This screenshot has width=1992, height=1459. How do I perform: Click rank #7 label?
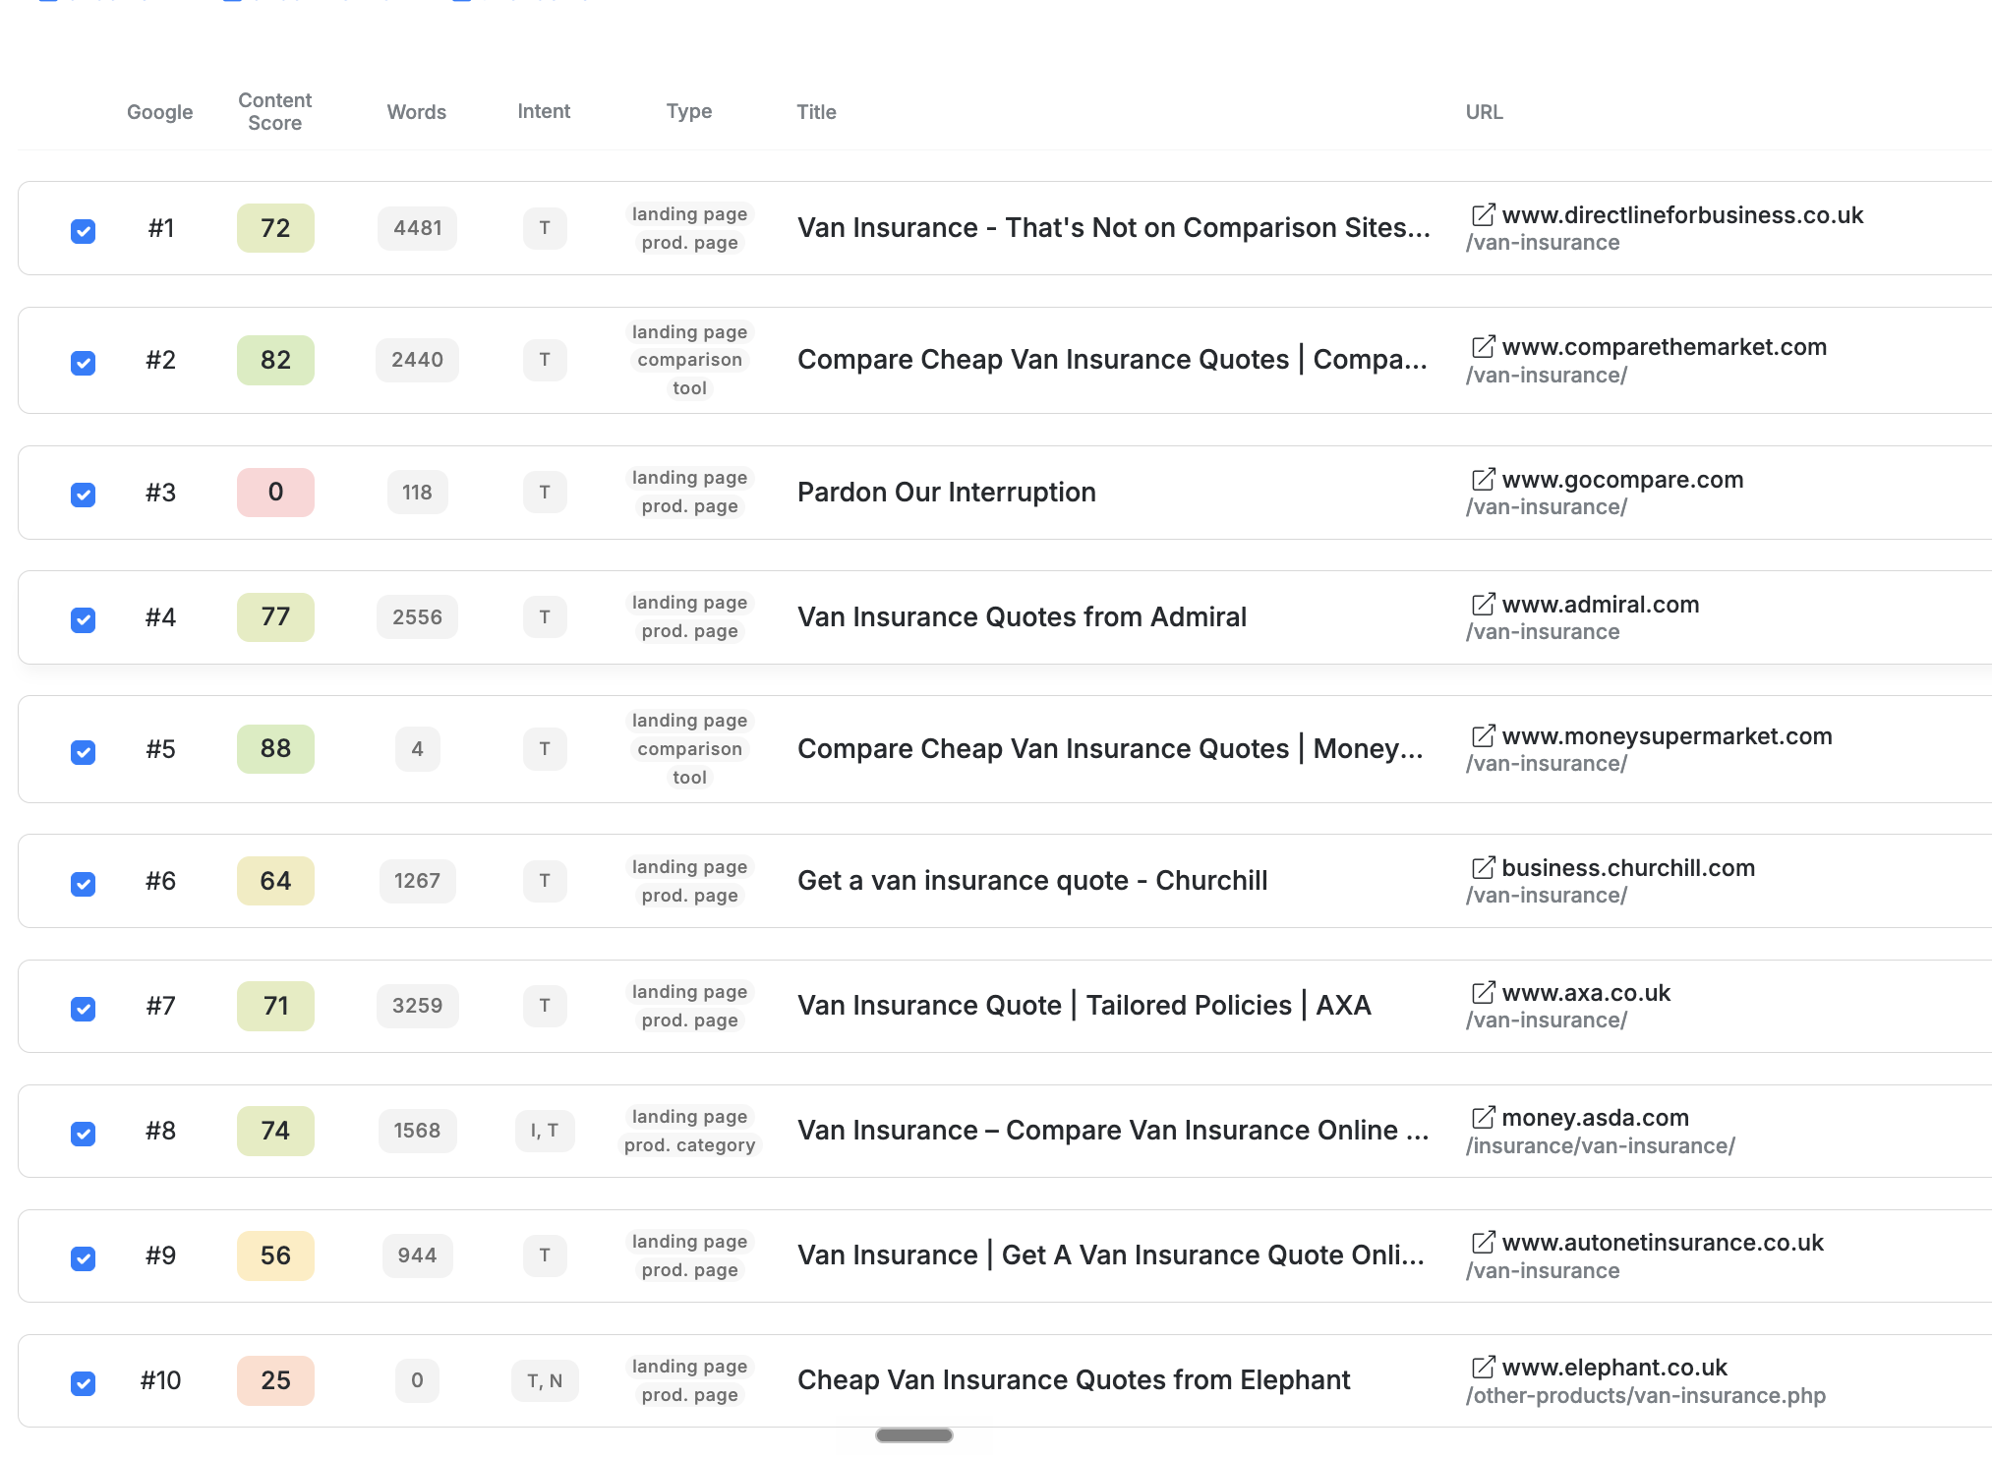click(x=160, y=1006)
